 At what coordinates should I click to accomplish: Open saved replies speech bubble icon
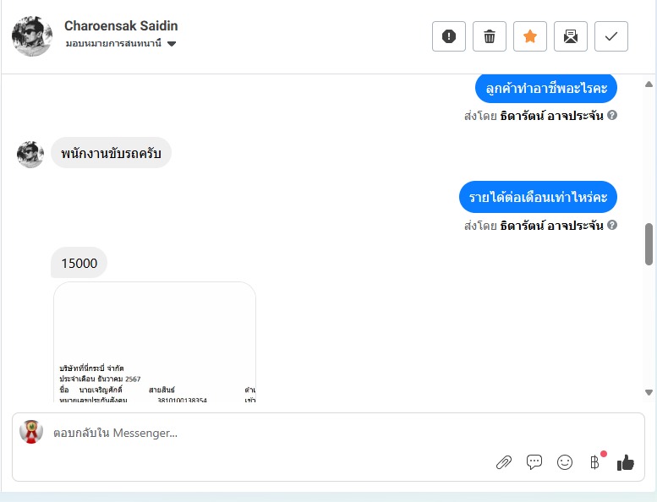[x=534, y=462]
